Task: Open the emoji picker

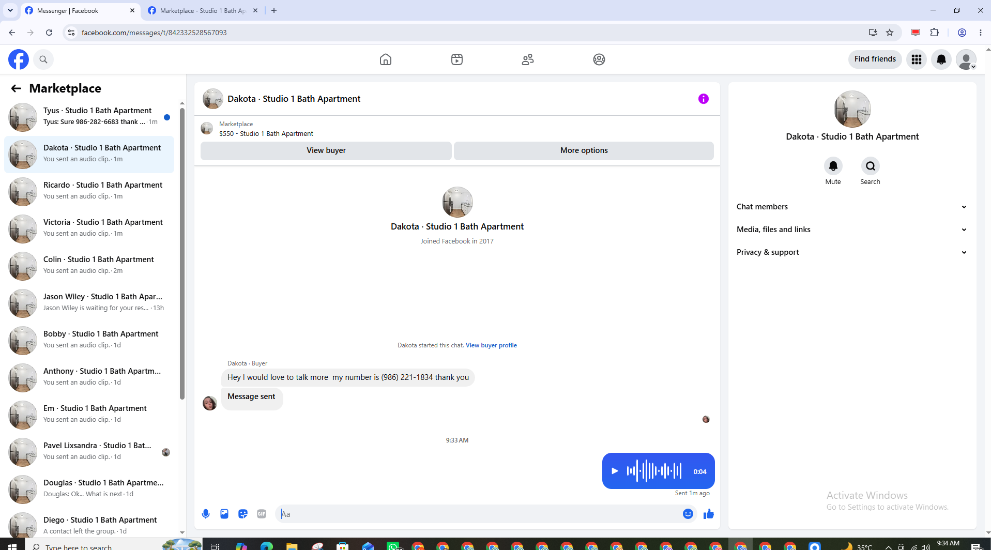Action: [688, 514]
